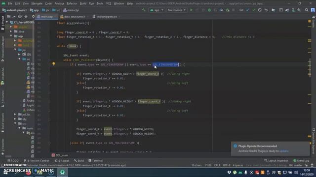The height and width of the screenshot is (177, 316).
Task: Open the VCS menu
Action: 109,3
